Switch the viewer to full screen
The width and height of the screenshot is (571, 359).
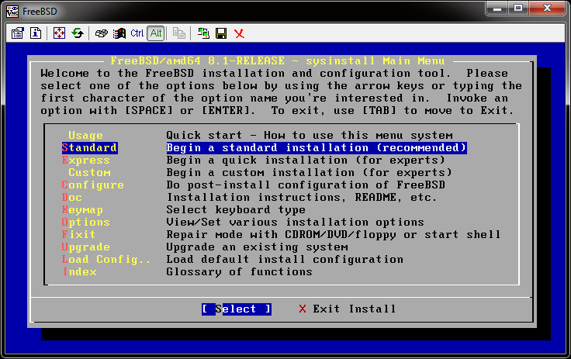tap(59, 33)
